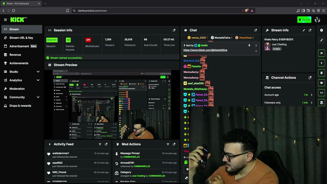
Task: Click the green Go live button
Action: click(x=304, y=20)
